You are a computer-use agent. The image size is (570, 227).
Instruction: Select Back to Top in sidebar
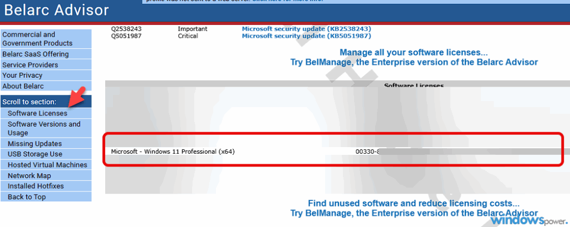pos(46,197)
